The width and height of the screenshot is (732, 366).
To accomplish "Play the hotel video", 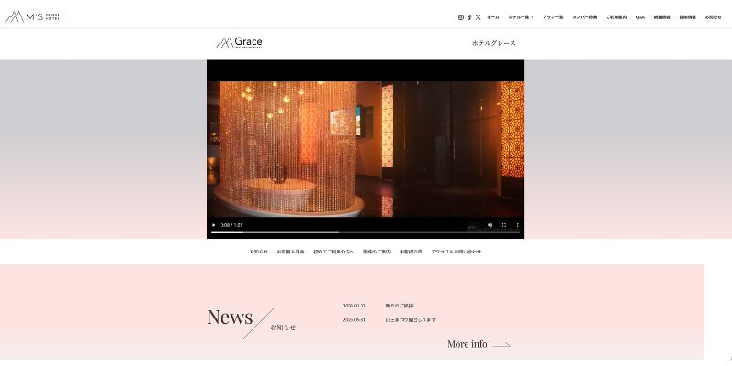I will [x=214, y=225].
